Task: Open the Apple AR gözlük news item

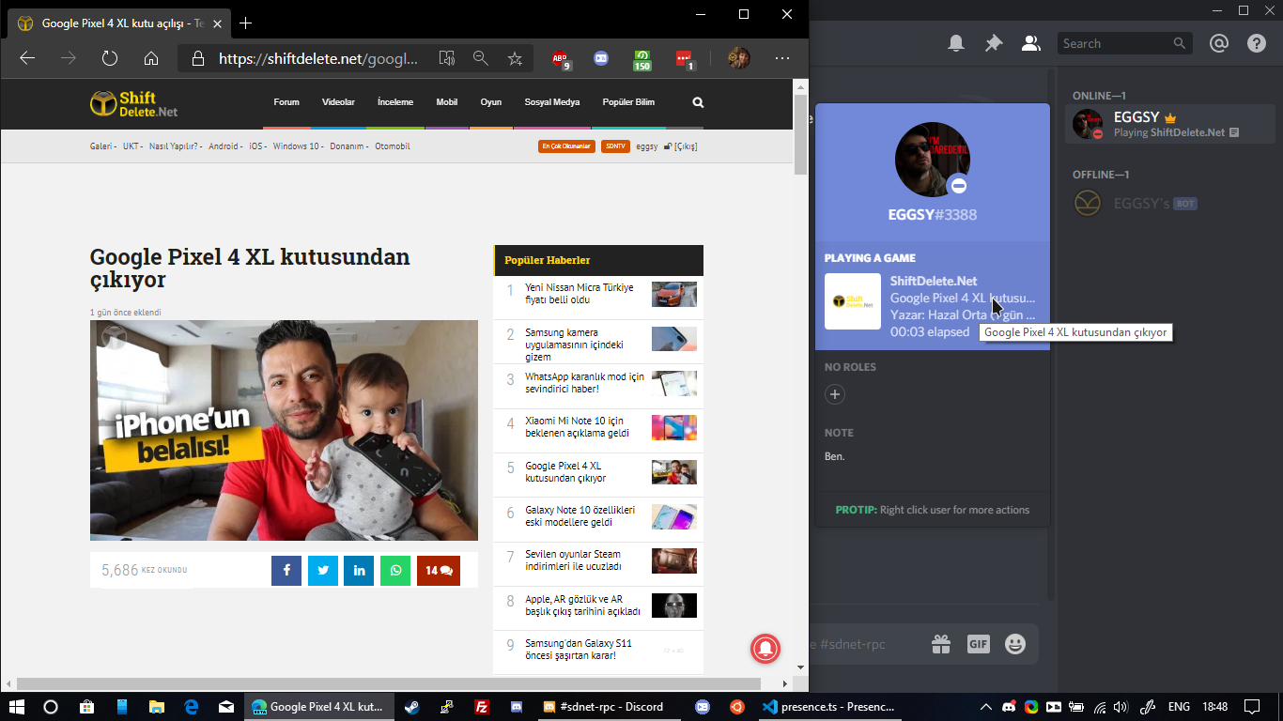Action: point(597,606)
